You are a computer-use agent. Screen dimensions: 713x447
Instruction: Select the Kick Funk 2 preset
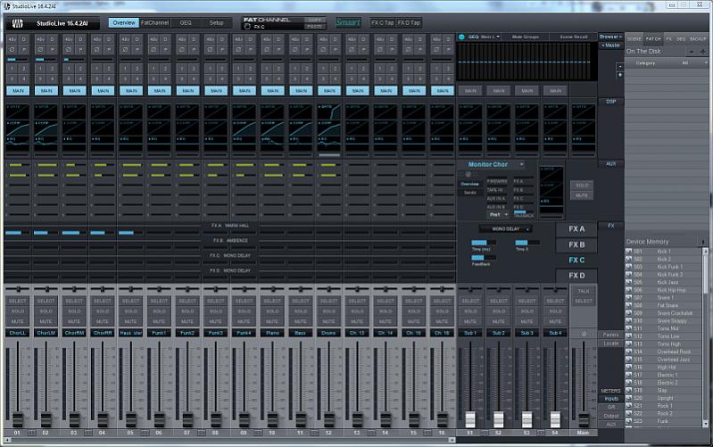(x=670, y=275)
